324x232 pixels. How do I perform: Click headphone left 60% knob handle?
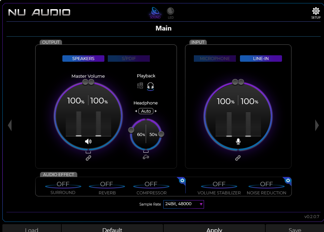pos(131,130)
